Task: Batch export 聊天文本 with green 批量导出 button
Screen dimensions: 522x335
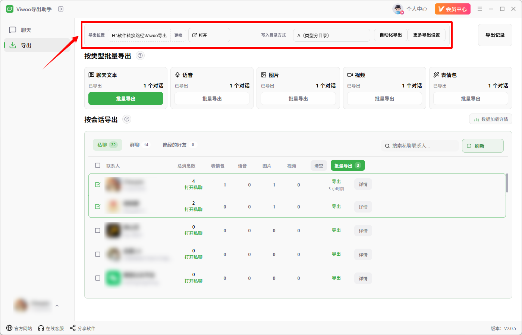Action: 126,99
